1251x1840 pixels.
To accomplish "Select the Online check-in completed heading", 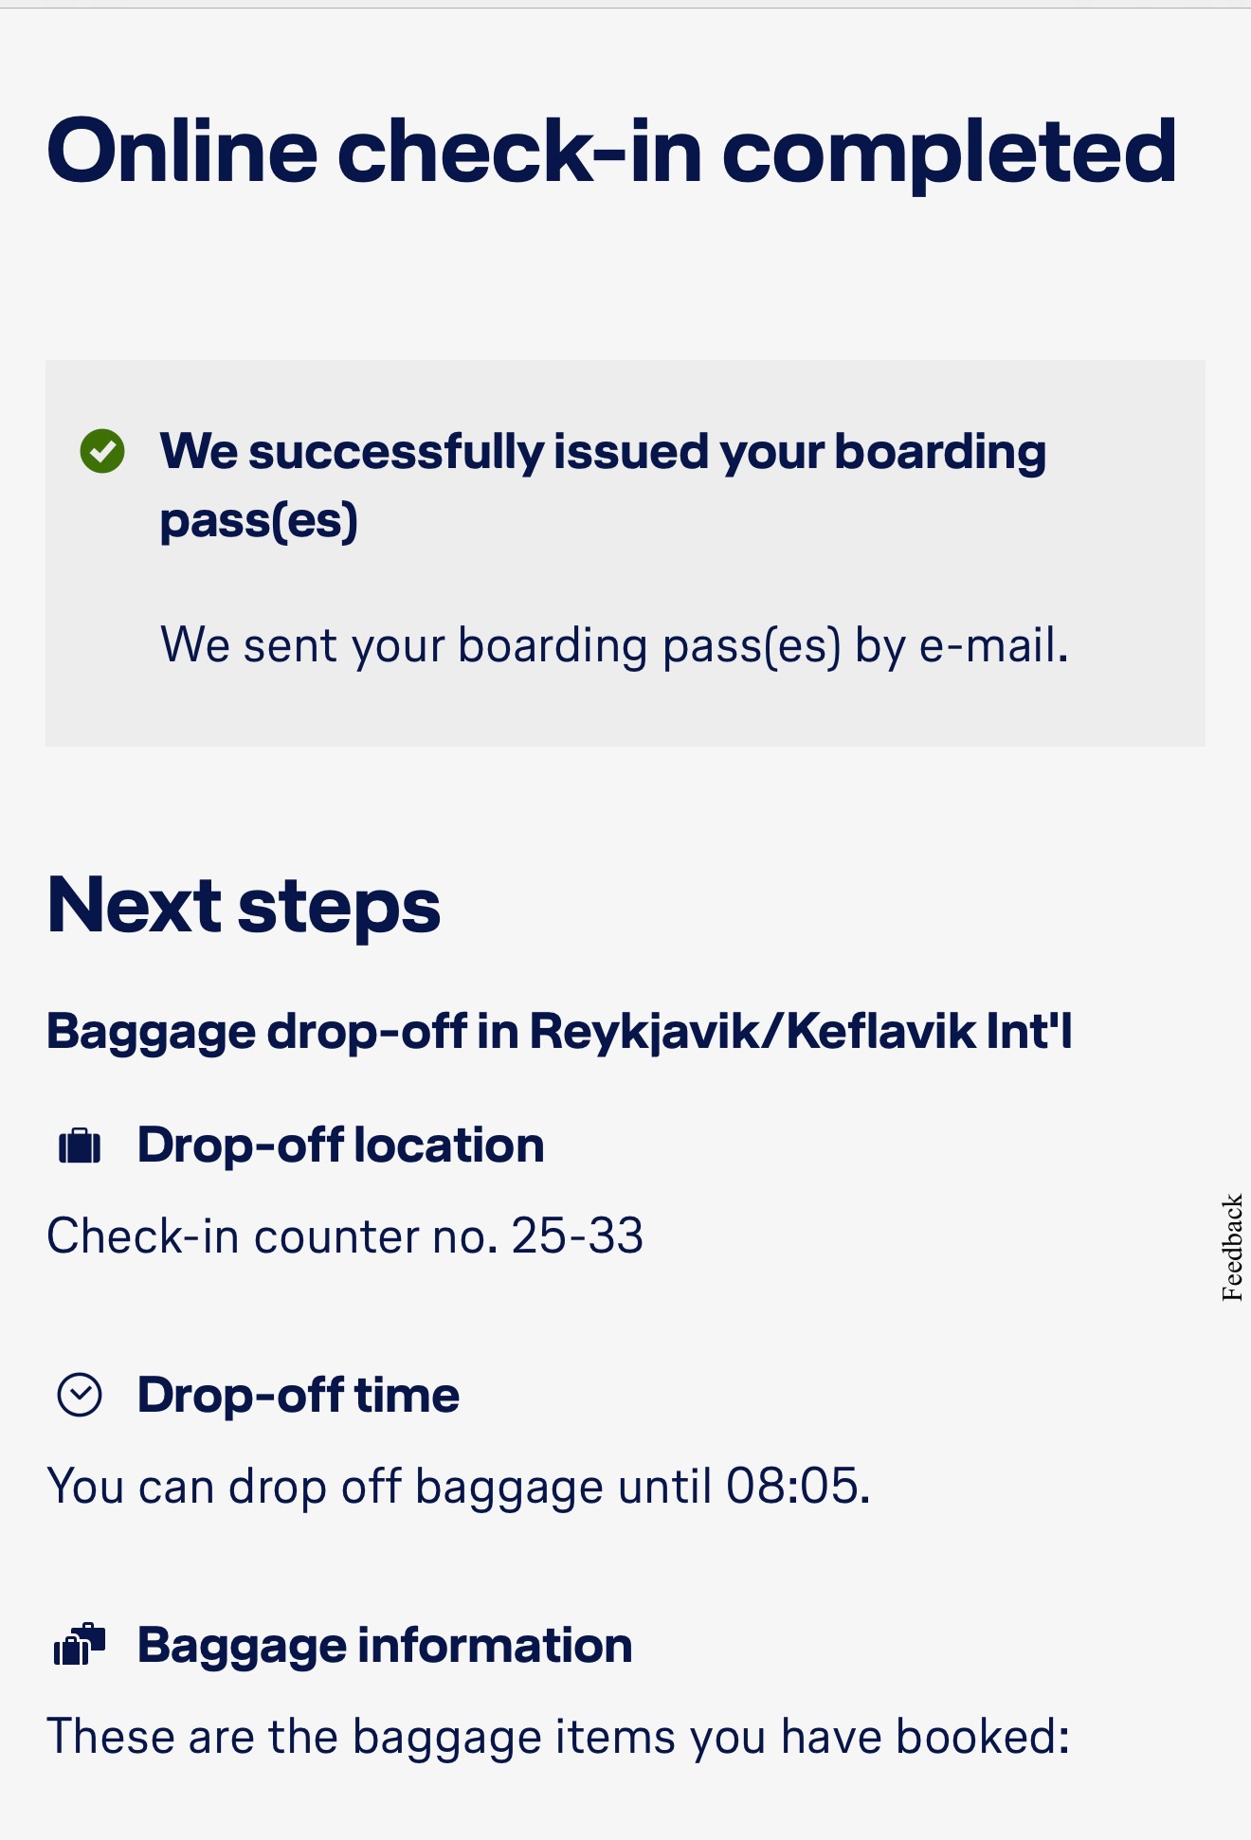I will click(x=612, y=152).
